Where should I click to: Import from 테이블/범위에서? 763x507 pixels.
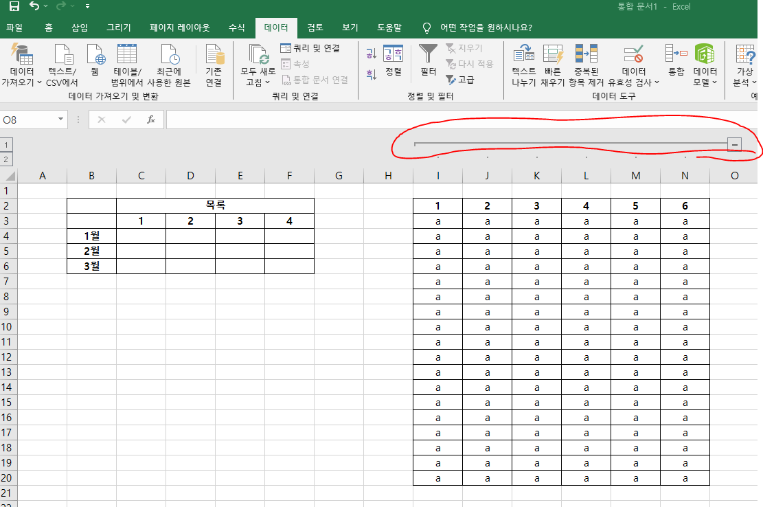click(126, 65)
